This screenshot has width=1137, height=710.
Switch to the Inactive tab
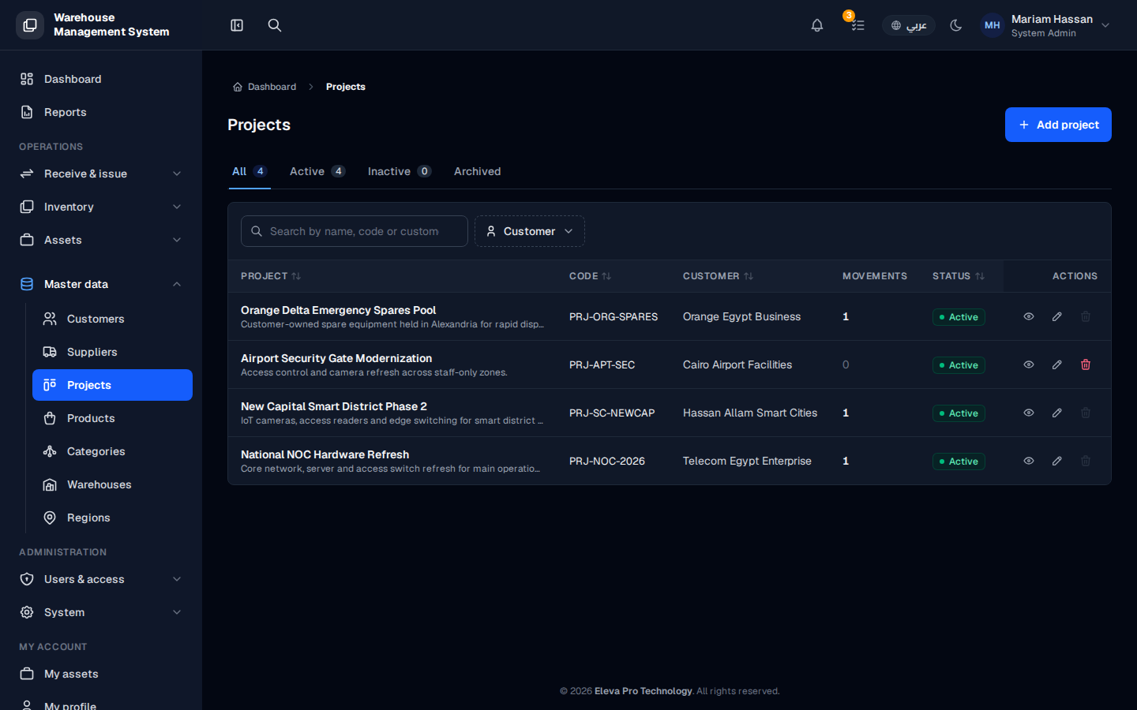(400, 171)
